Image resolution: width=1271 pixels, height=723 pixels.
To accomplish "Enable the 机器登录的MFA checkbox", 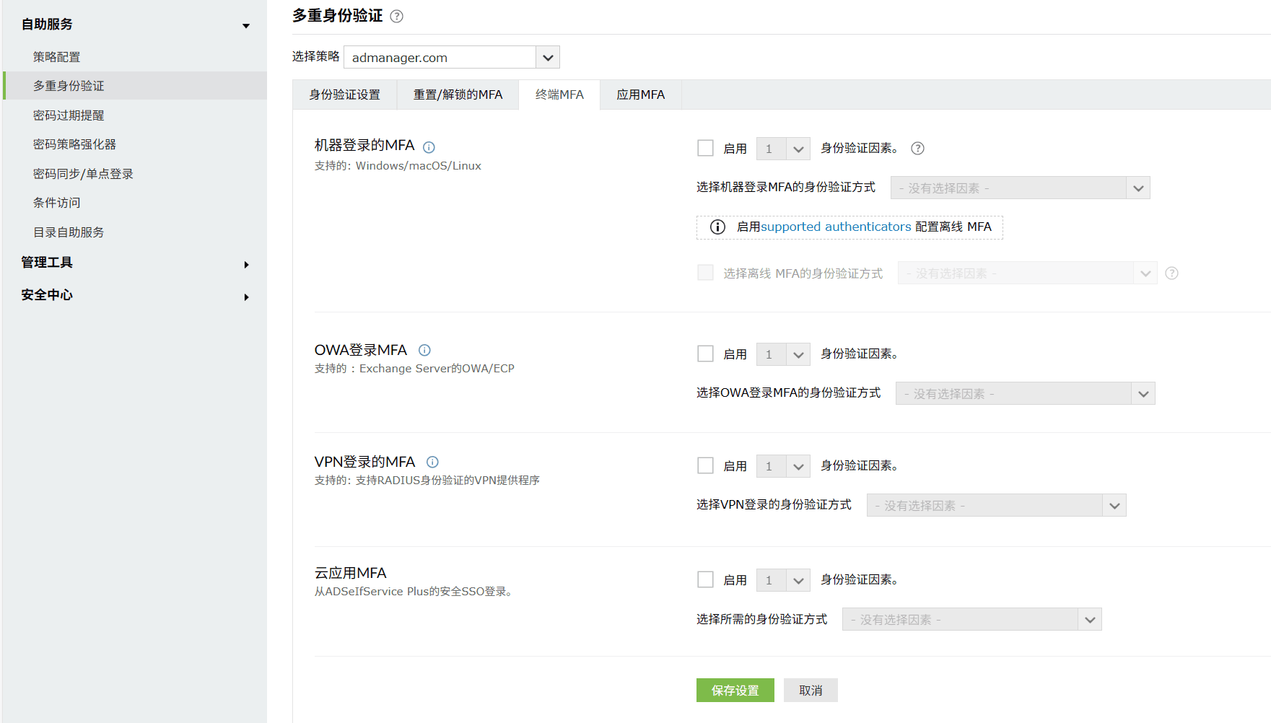I will pyautogui.click(x=705, y=149).
